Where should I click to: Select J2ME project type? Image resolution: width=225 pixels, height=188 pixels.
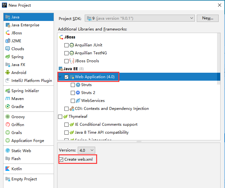pos(29,41)
